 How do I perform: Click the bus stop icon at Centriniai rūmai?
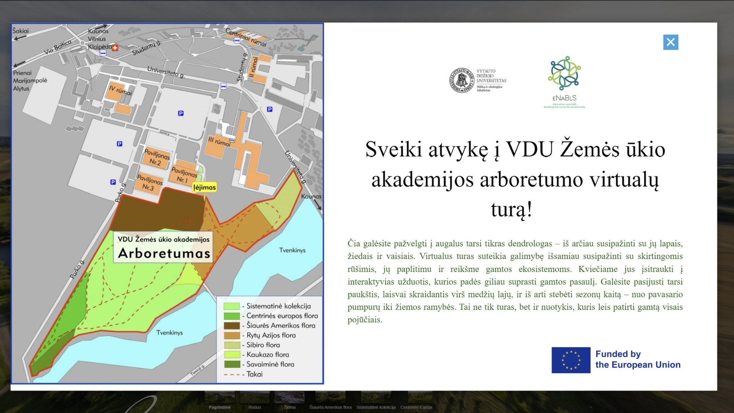coord(237,40)
